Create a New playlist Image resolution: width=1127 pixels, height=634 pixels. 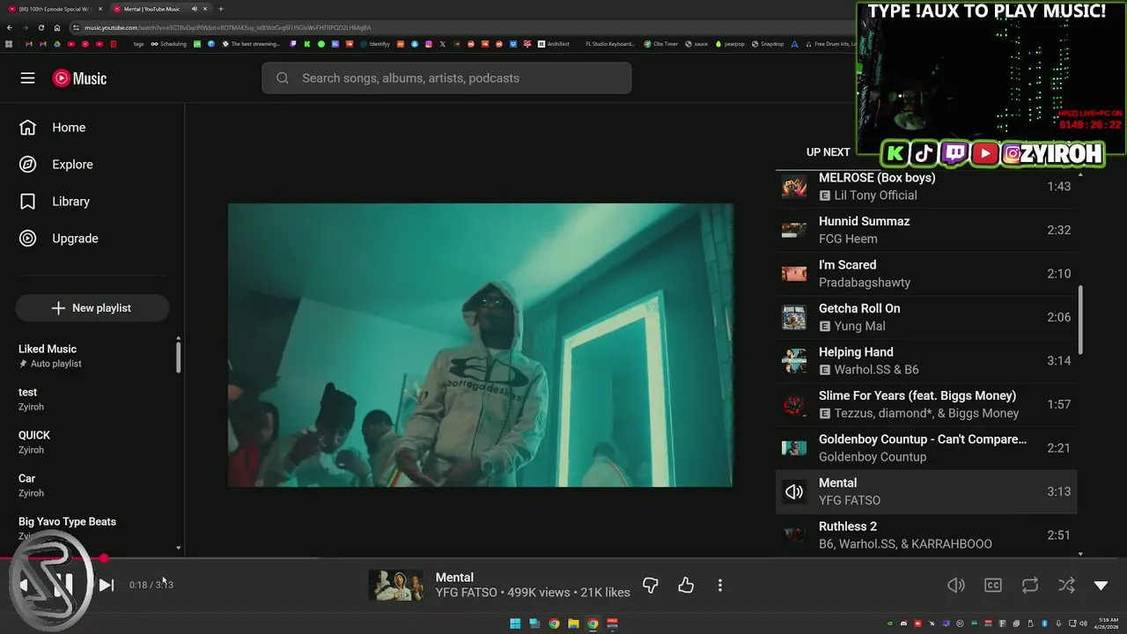pos(92,308)
